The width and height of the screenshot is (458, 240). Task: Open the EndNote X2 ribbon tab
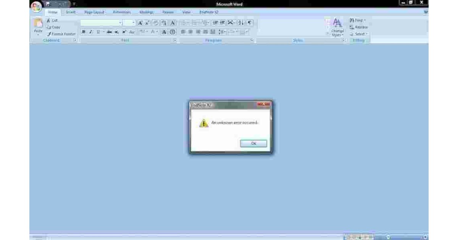point(209,12)
